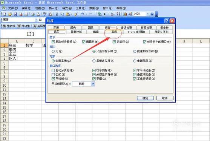This screenshot has height=141, width=210.
Task: Toggle the formula bar checkbox
Action: [84, 42]
